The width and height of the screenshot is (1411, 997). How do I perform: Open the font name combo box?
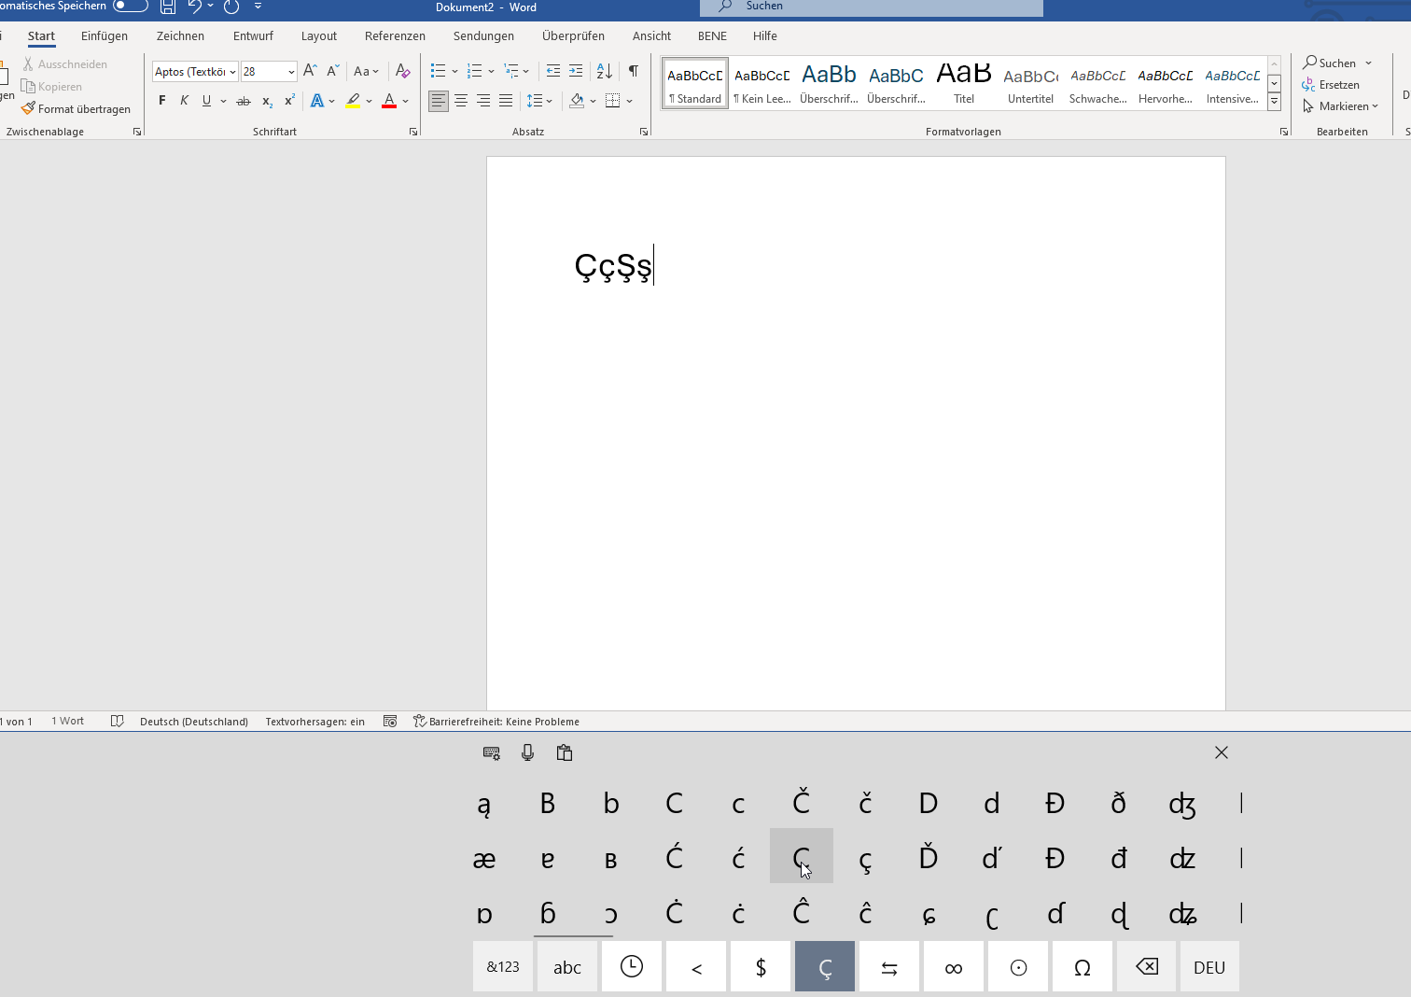[x=195, y=72]
